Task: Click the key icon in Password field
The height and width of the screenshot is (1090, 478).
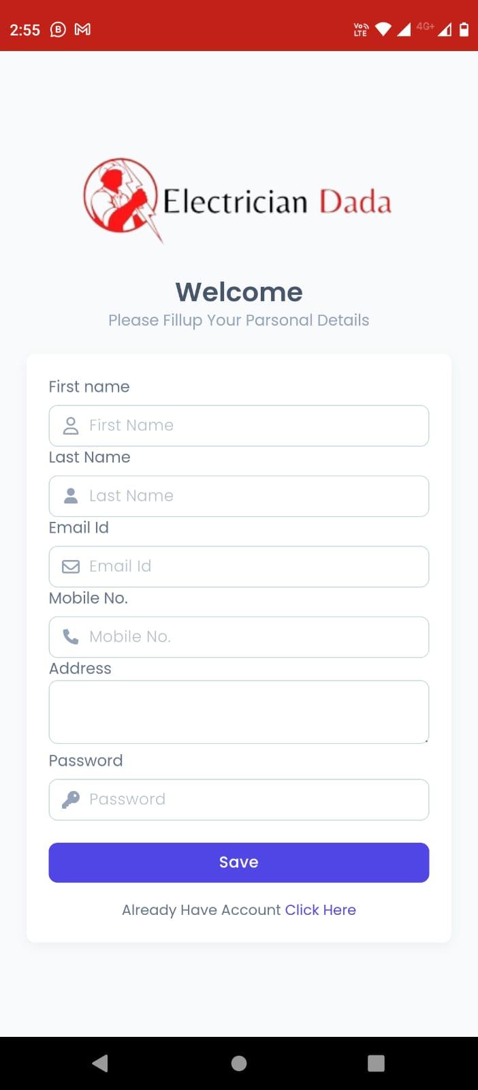Action: [71, 800]
